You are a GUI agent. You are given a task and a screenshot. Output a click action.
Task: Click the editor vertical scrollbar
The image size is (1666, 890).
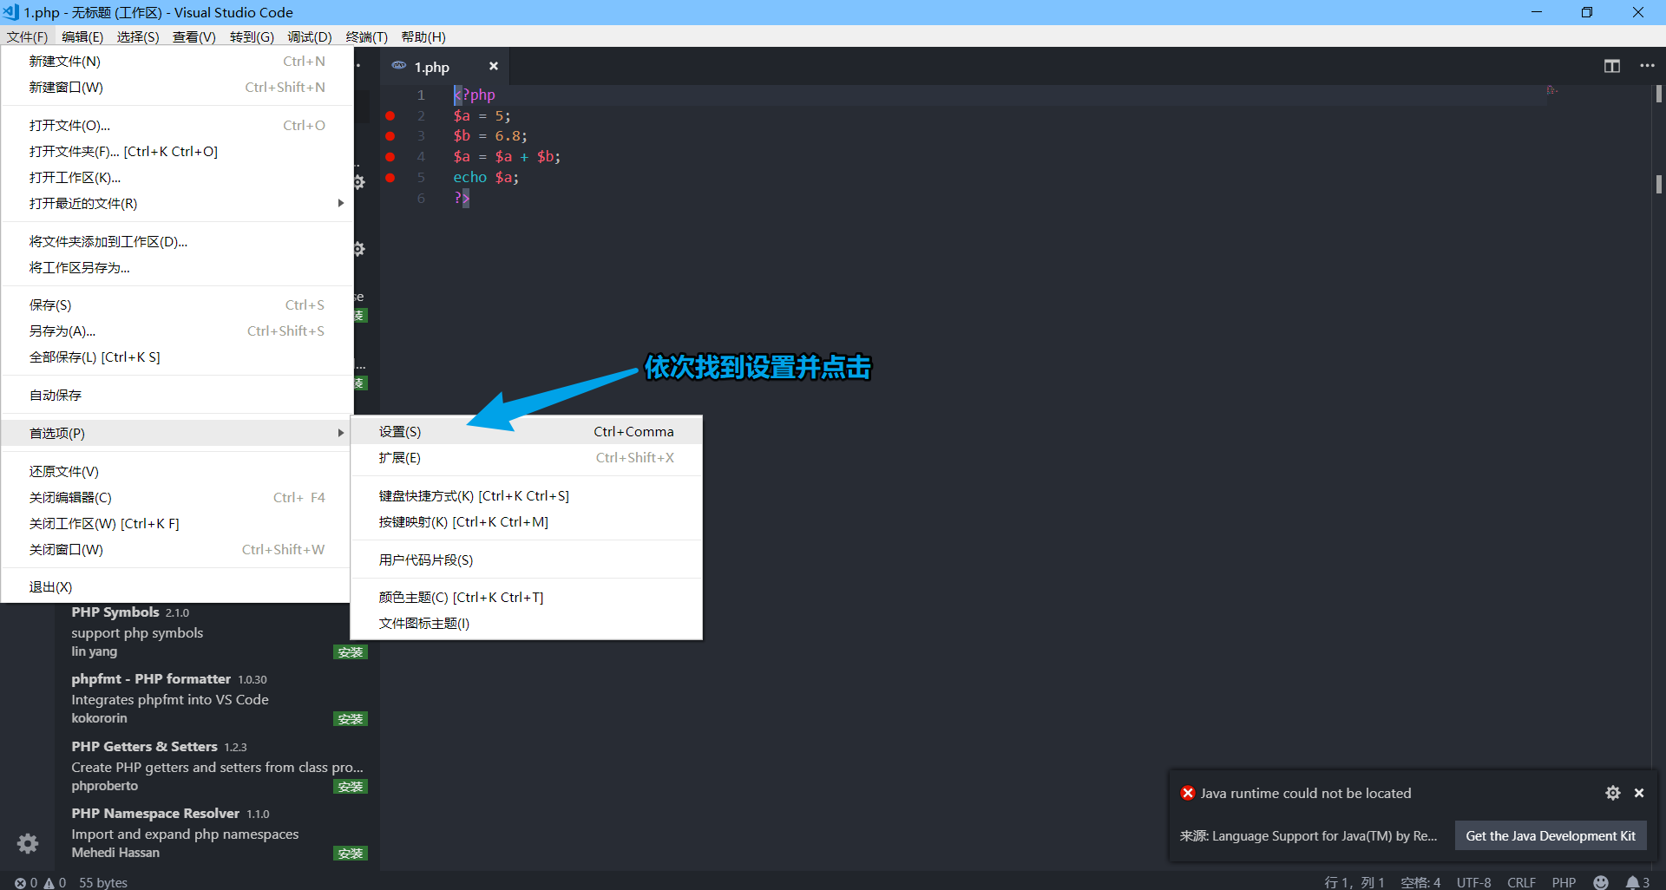[x=1658, y=477]
